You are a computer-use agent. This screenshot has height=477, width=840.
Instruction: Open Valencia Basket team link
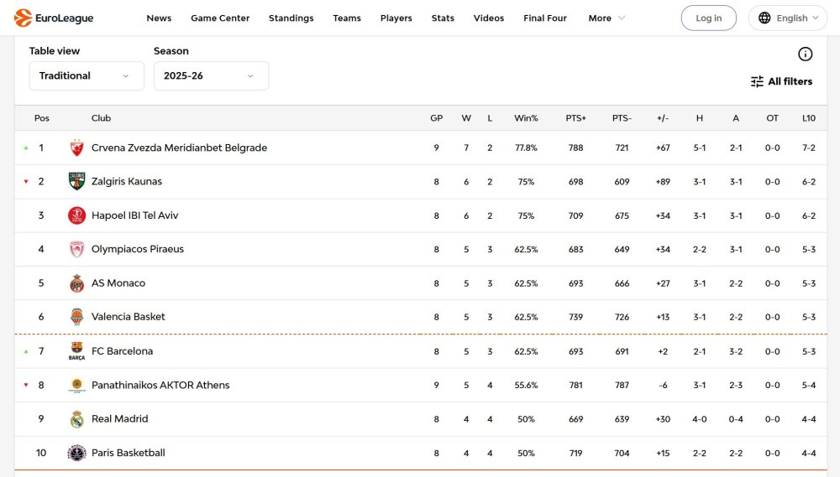pos(128,317)
